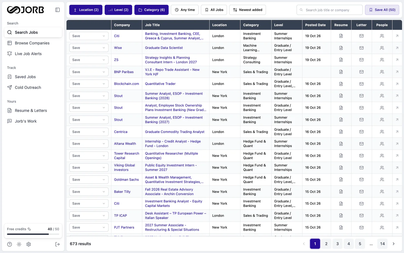Toggle light/dark theme sun icon
The height and width of the screenshot is (253, 404).
click(19, 244)
